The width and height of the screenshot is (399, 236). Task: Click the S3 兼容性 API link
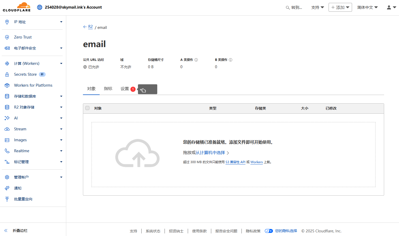(x=235, y=162)
